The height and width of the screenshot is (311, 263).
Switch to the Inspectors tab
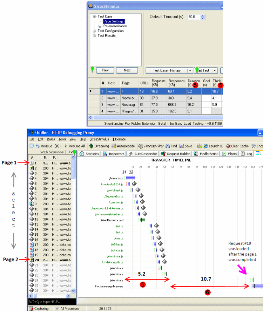pos(113,154)
